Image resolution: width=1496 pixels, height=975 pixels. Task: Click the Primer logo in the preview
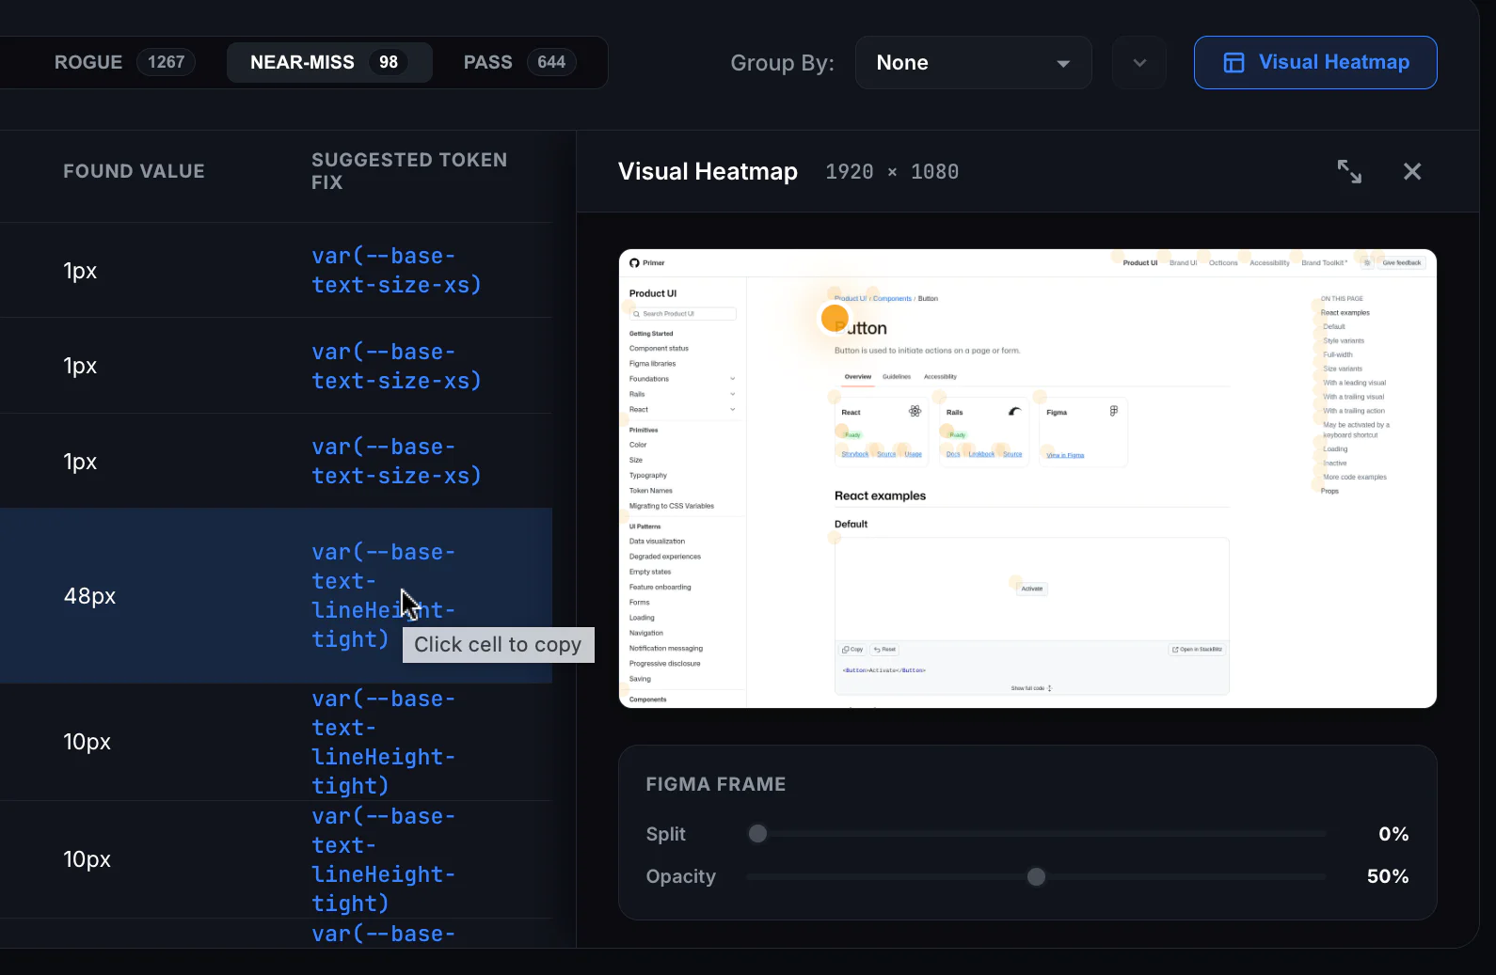click(x=647, y=263)
